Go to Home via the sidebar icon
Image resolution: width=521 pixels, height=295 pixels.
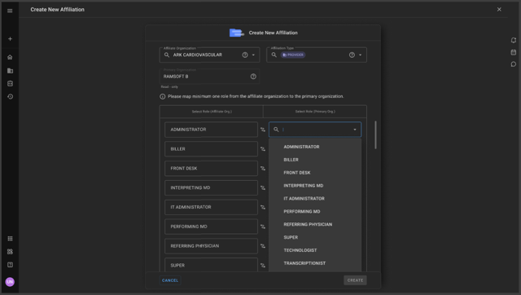click(x=10, y=57)
